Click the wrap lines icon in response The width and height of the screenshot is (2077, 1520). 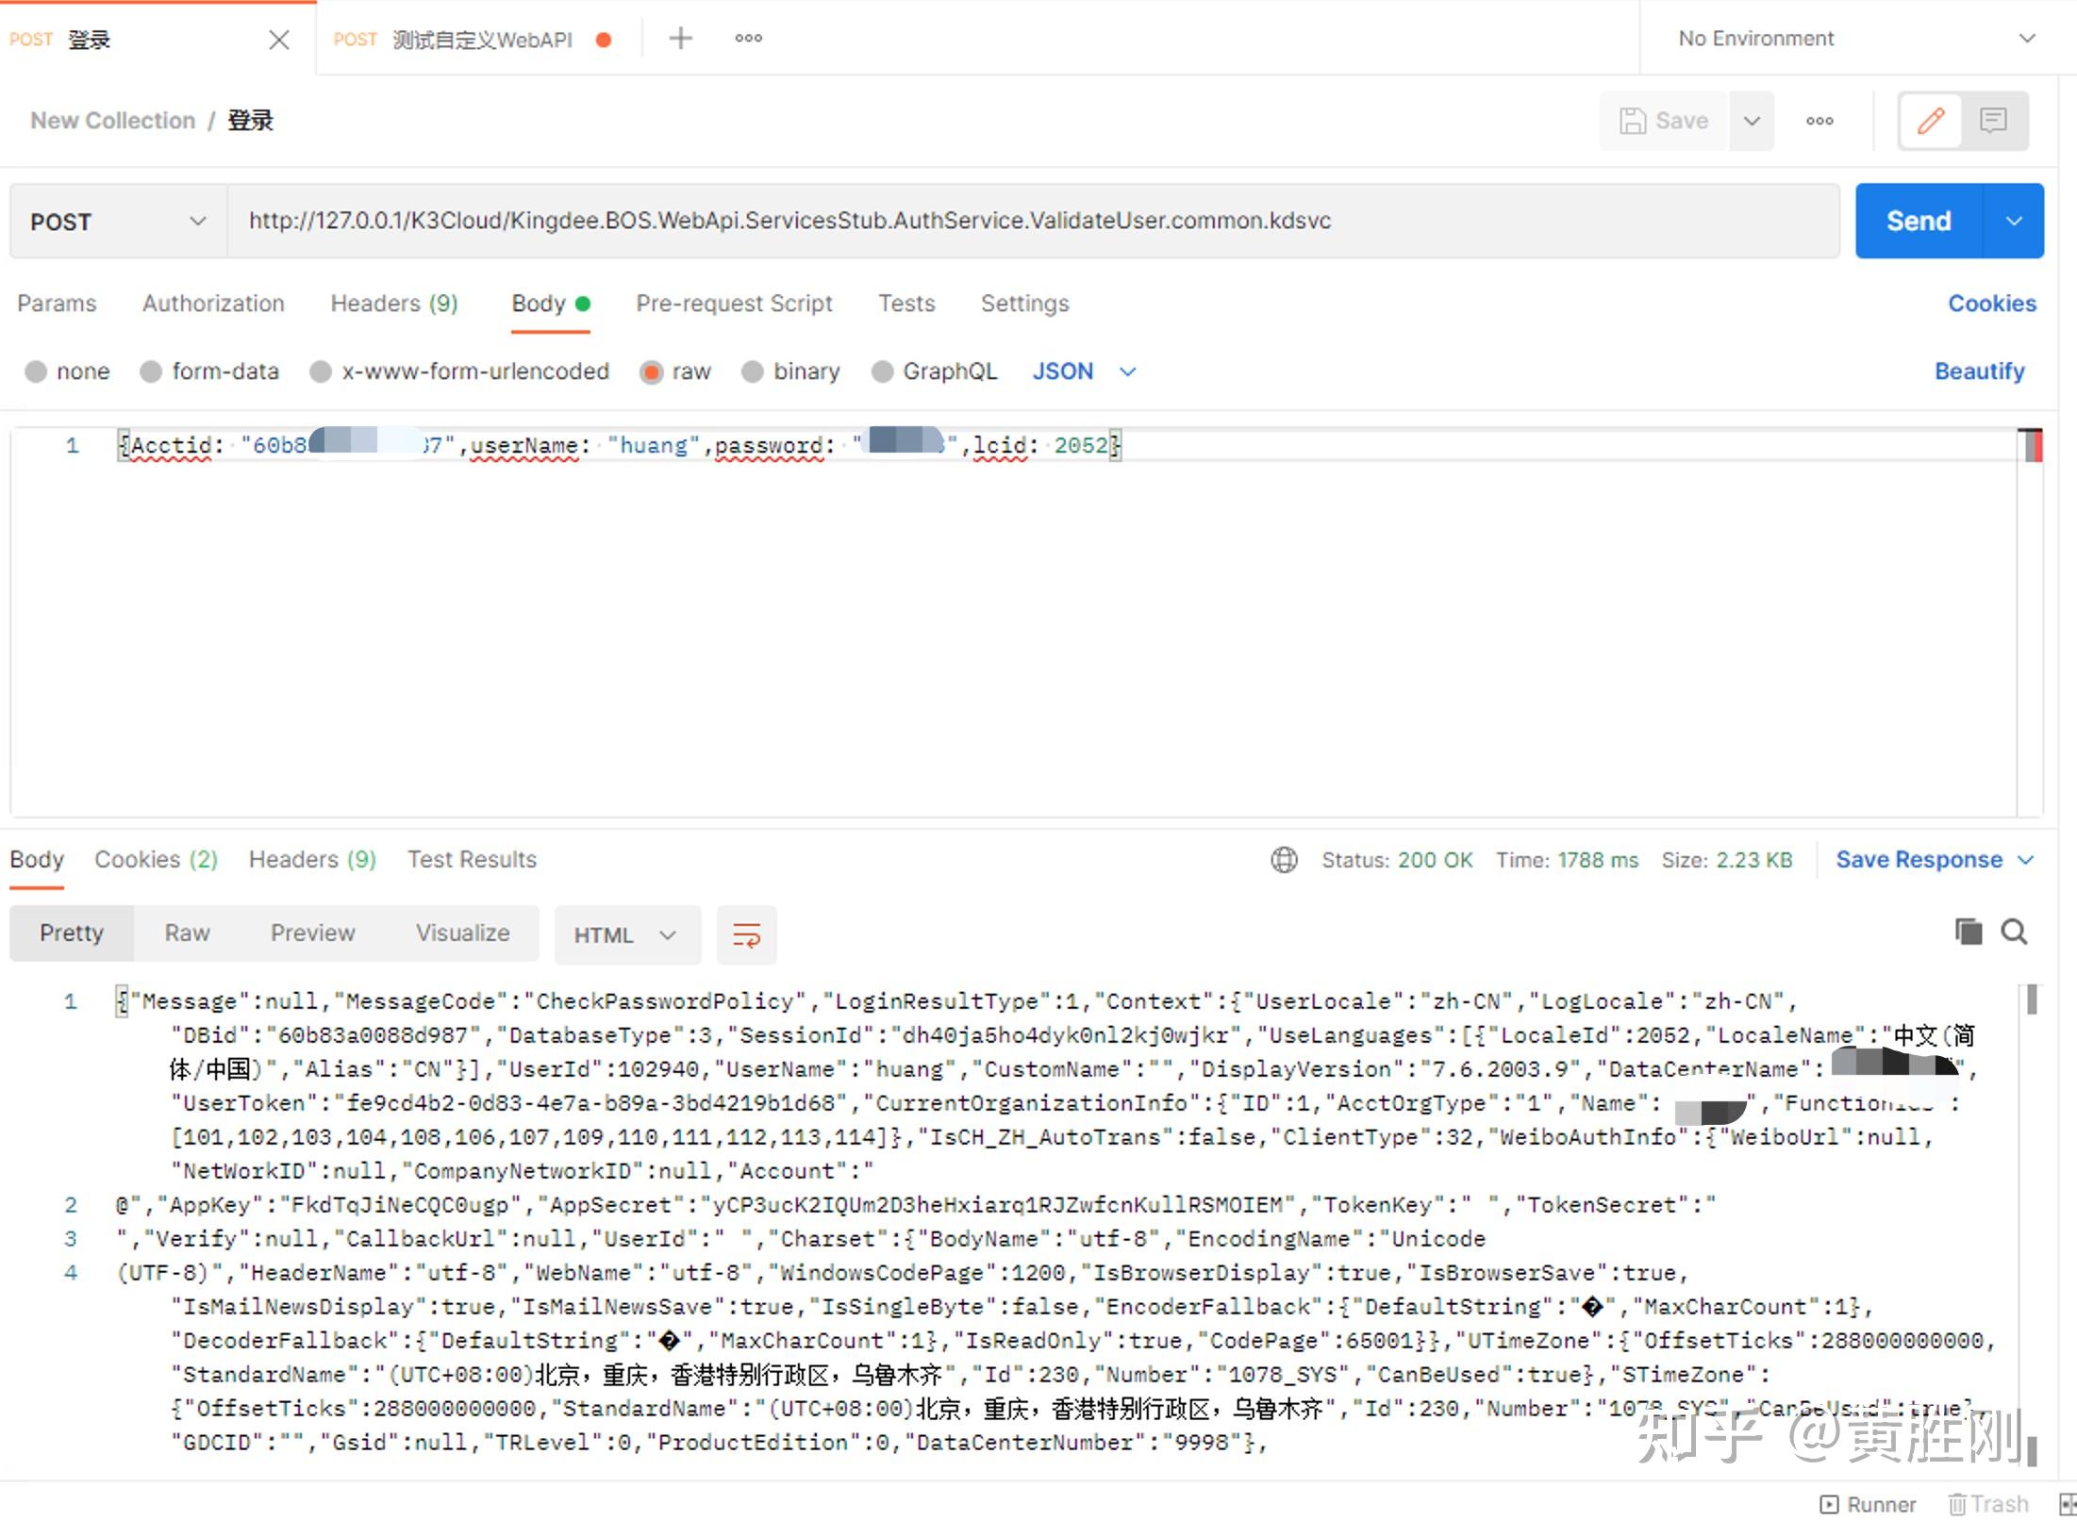(746, 935)
